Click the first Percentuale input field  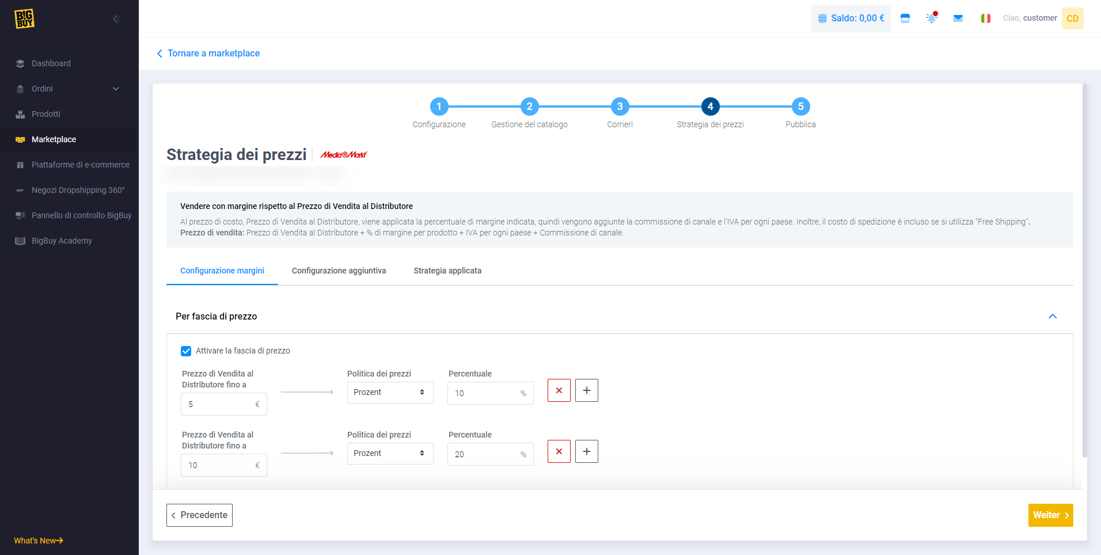(486, 393)
